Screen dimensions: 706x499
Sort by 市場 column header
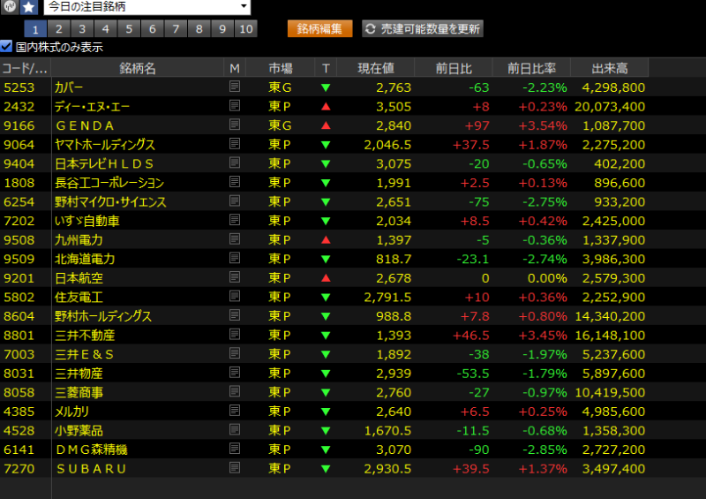281,68
